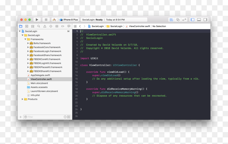Run the project with the Play button
Screen dimensions: 228x144
(x=37, y=20)
